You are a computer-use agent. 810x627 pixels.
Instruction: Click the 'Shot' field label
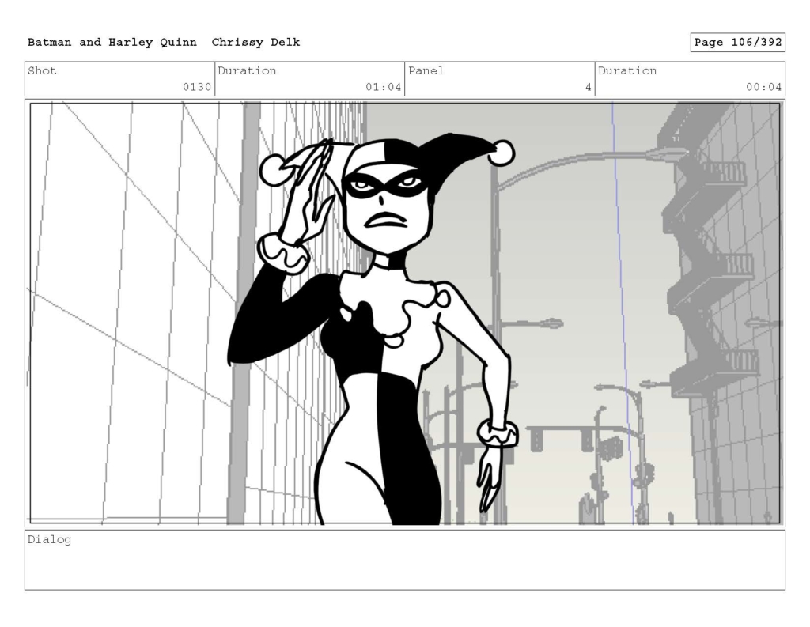pos(42,70)
